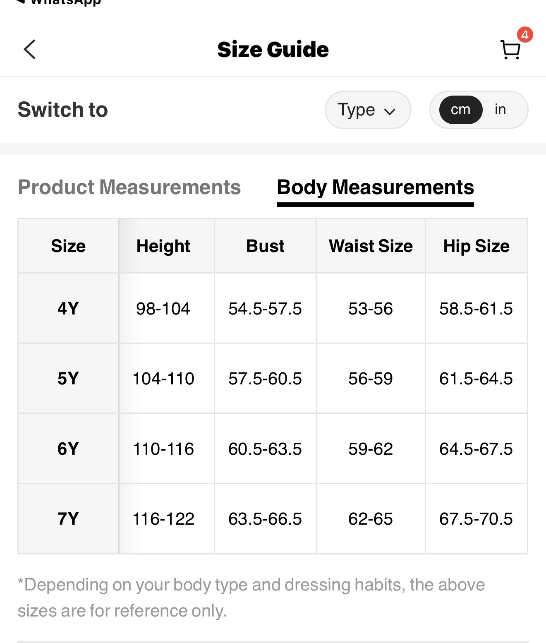Tap the Waist Size column header

pyautogui.click(x=371, y=246)
